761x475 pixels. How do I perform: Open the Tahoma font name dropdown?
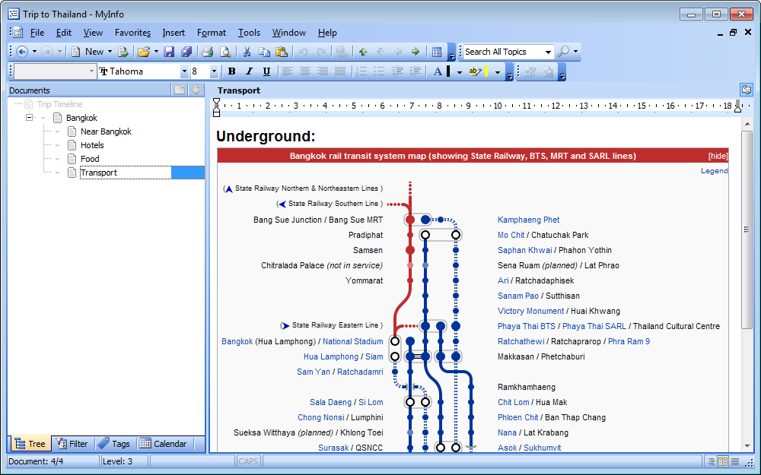click(x=184, y=71)
